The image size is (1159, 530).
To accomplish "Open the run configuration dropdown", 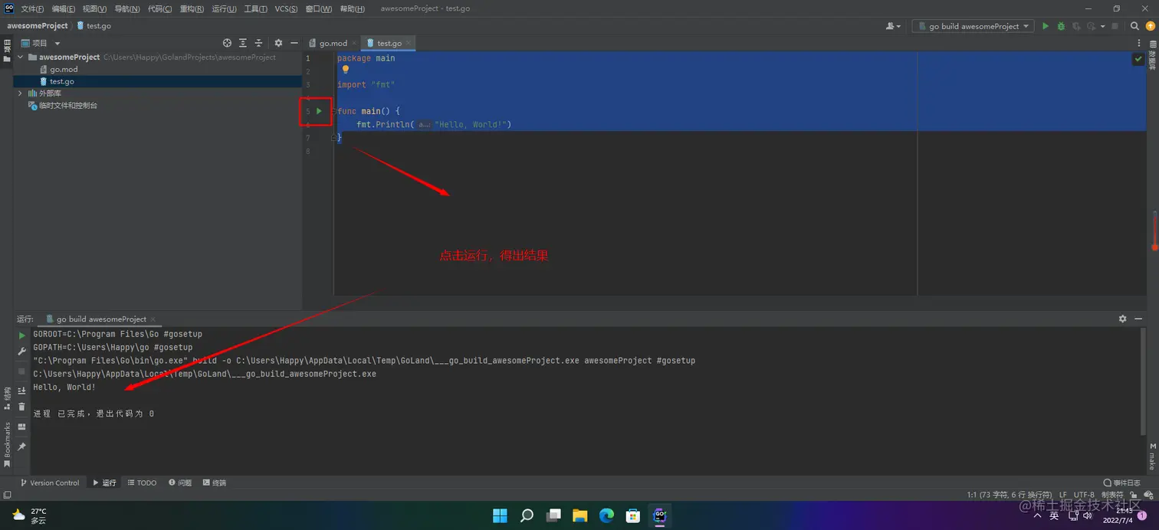I will click(x=973, y=26).
